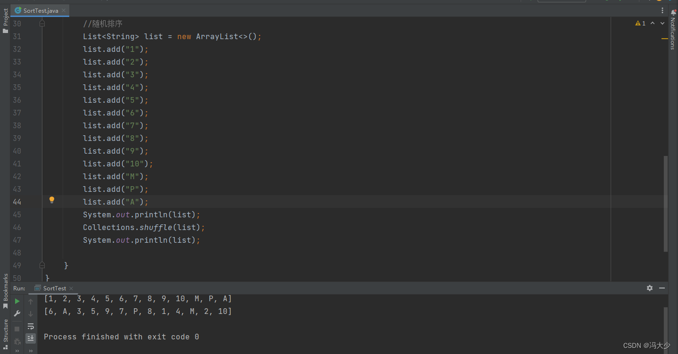Click the List<String> list = new ArrayList<>() line
This screenshot has width=678, height=354.
[x=172, y=36]
